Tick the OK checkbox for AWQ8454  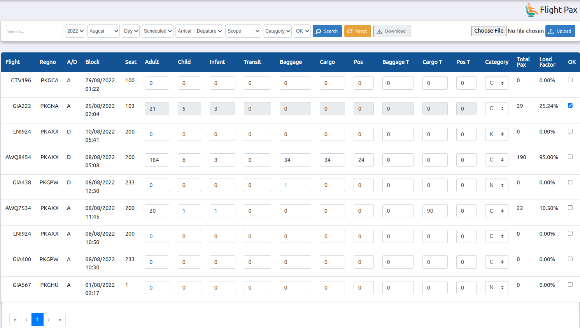tap(570, 157)
